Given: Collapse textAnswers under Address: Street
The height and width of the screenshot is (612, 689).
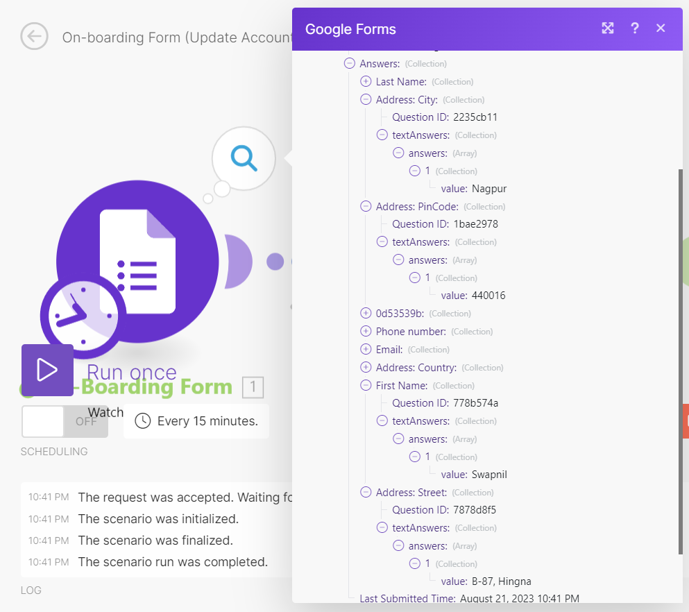Looking at the screenshot, I should [x=382, y=527].
